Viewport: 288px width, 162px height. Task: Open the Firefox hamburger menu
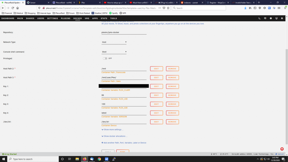click(285, 8)
